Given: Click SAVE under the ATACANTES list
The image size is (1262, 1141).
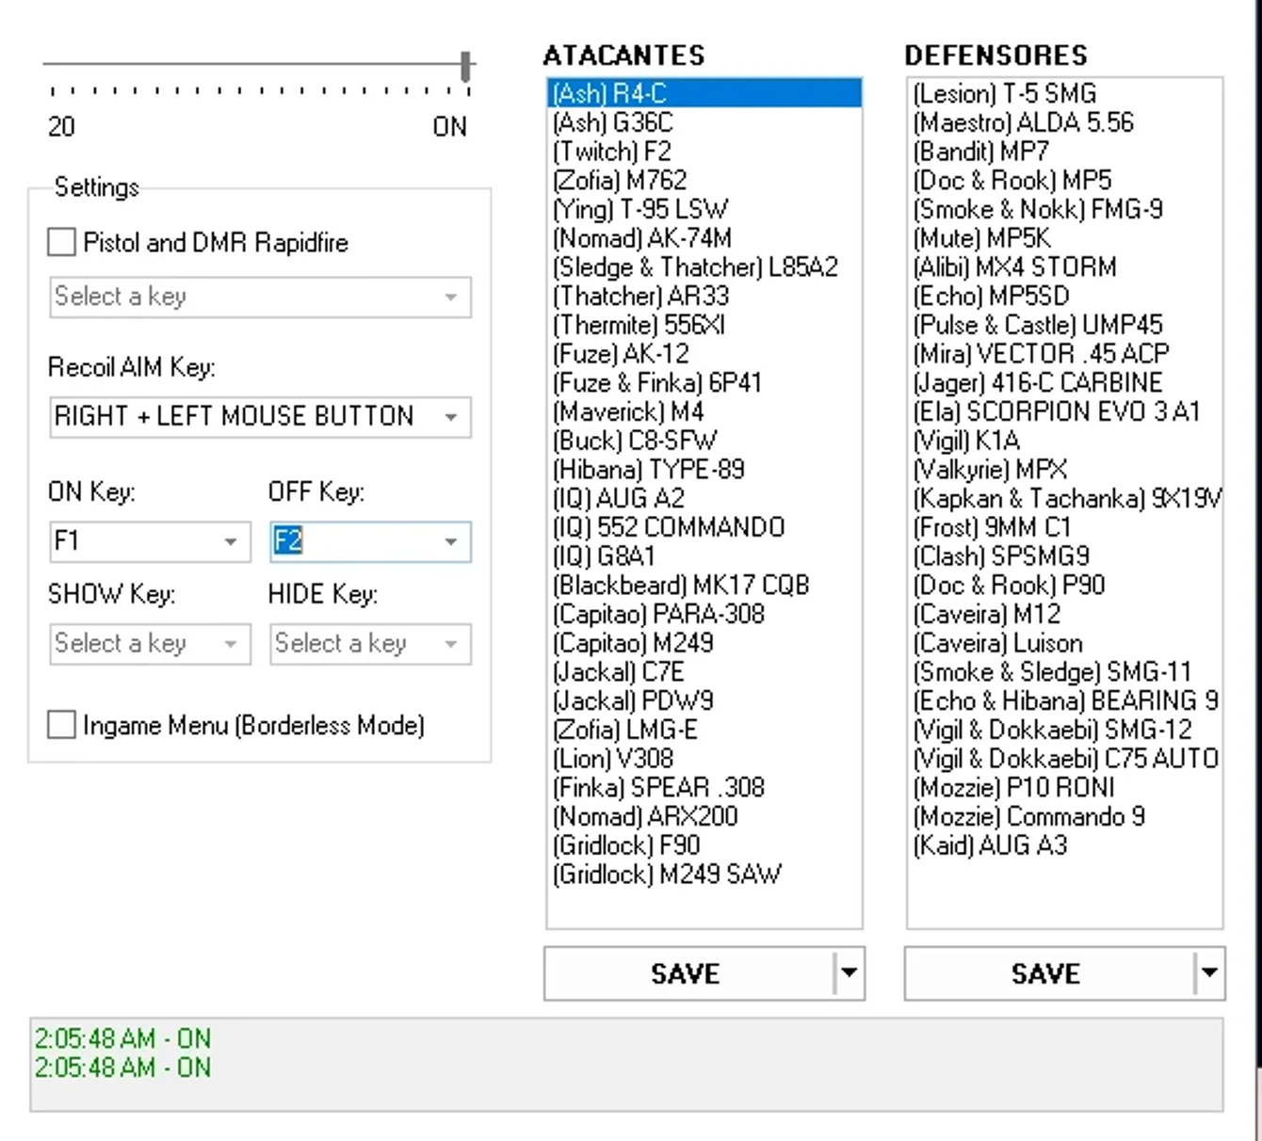Looking at the screenshot, I should 688,973.
